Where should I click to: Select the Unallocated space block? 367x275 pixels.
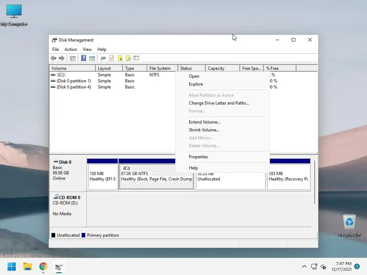click(230, 180)
